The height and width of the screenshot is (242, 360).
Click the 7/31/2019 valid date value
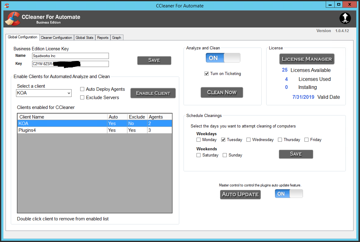[303, 97]
